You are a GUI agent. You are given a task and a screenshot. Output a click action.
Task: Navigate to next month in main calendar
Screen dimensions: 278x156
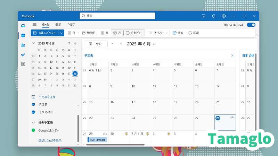[121, 44]
